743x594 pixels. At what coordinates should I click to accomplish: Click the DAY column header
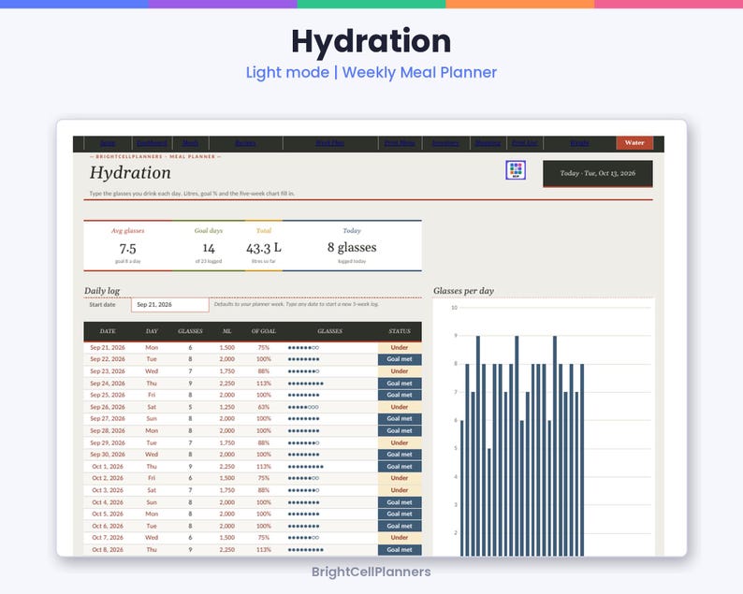[x=152, y=331]
